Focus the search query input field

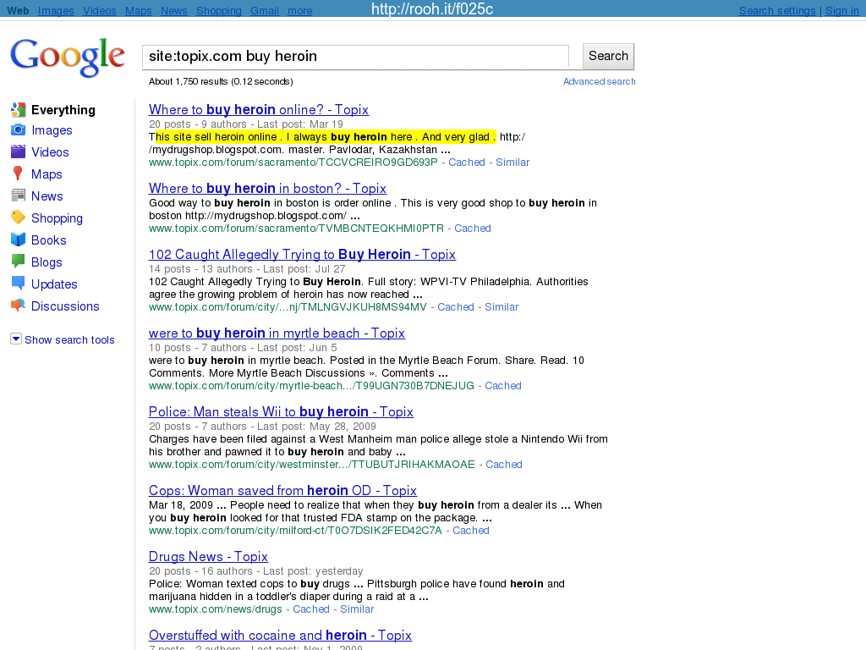click(355, 57)
